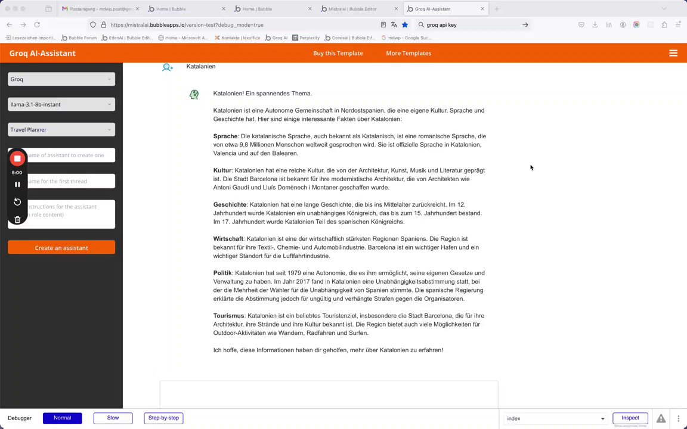Open the Conexai | Bubble Ed bookmark
This screenshot has height=429, width=687.
tap(350, 38)
